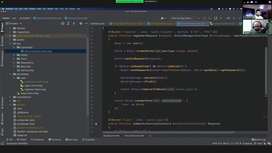Switch to authorize.html.twig editor tab
The image size is (272, 153).
224,24
